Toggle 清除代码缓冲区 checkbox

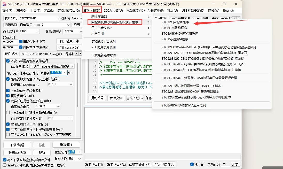coord(21,42)
